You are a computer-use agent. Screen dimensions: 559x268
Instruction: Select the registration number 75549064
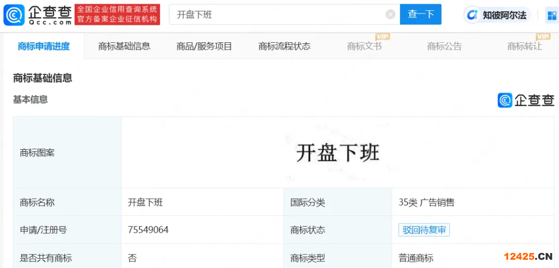pyautogui.click(x=148, y=230)
